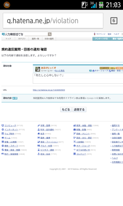
Task: Click the 人力検索はてな site logo
Action: point(12,34)
